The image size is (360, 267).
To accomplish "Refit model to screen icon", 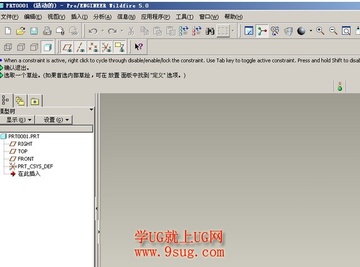I will [346, 31].
